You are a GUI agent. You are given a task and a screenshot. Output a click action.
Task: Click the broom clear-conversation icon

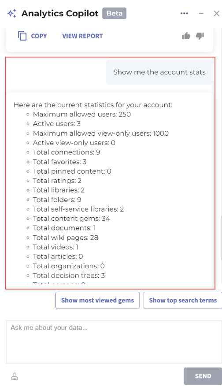point(15,376)
